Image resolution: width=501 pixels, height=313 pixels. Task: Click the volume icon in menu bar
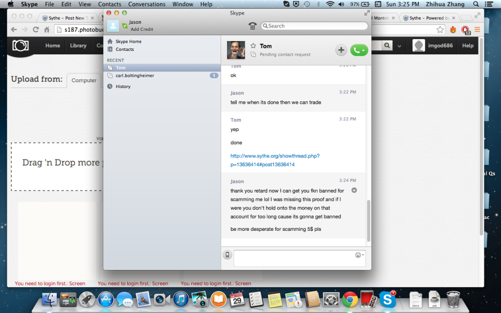point(341,4)
